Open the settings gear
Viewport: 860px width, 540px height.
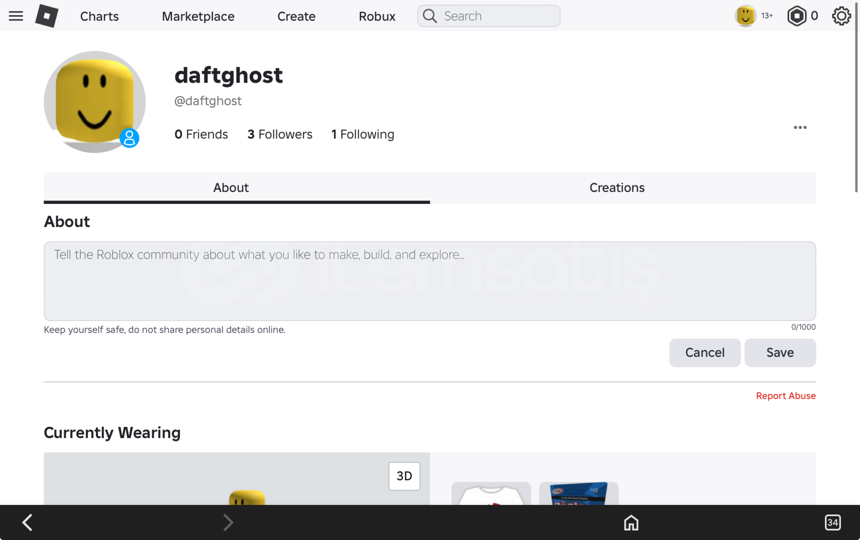(841, 16)
